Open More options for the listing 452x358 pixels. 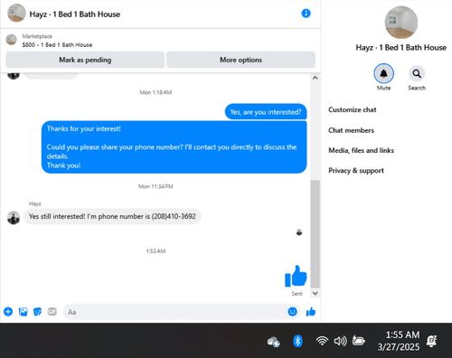[x=240, y=60]
